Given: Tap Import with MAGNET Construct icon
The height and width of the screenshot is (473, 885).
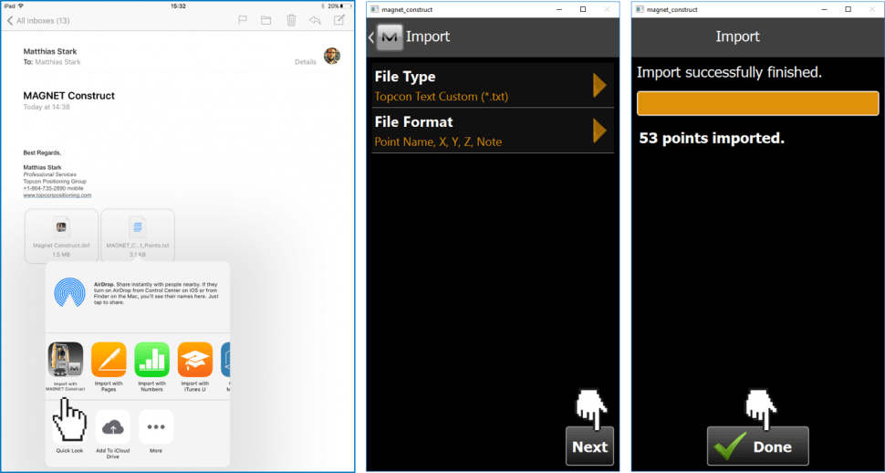Looking at the screenshot, I should (x=65, y=359).
